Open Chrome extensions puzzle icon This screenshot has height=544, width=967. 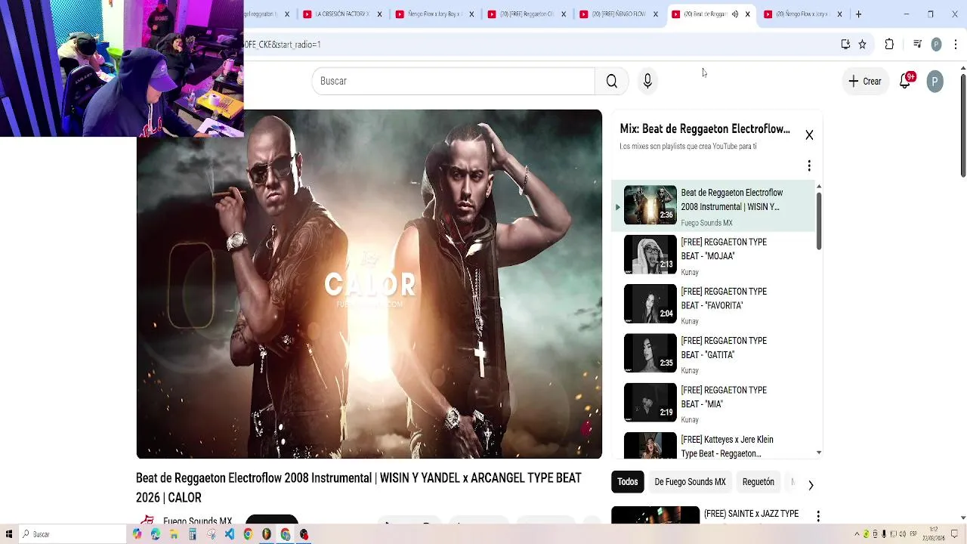point(889,45)
